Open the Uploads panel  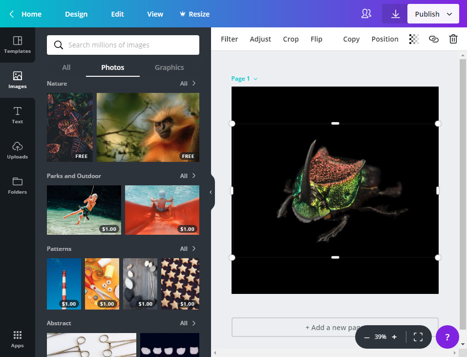(17, 151)
